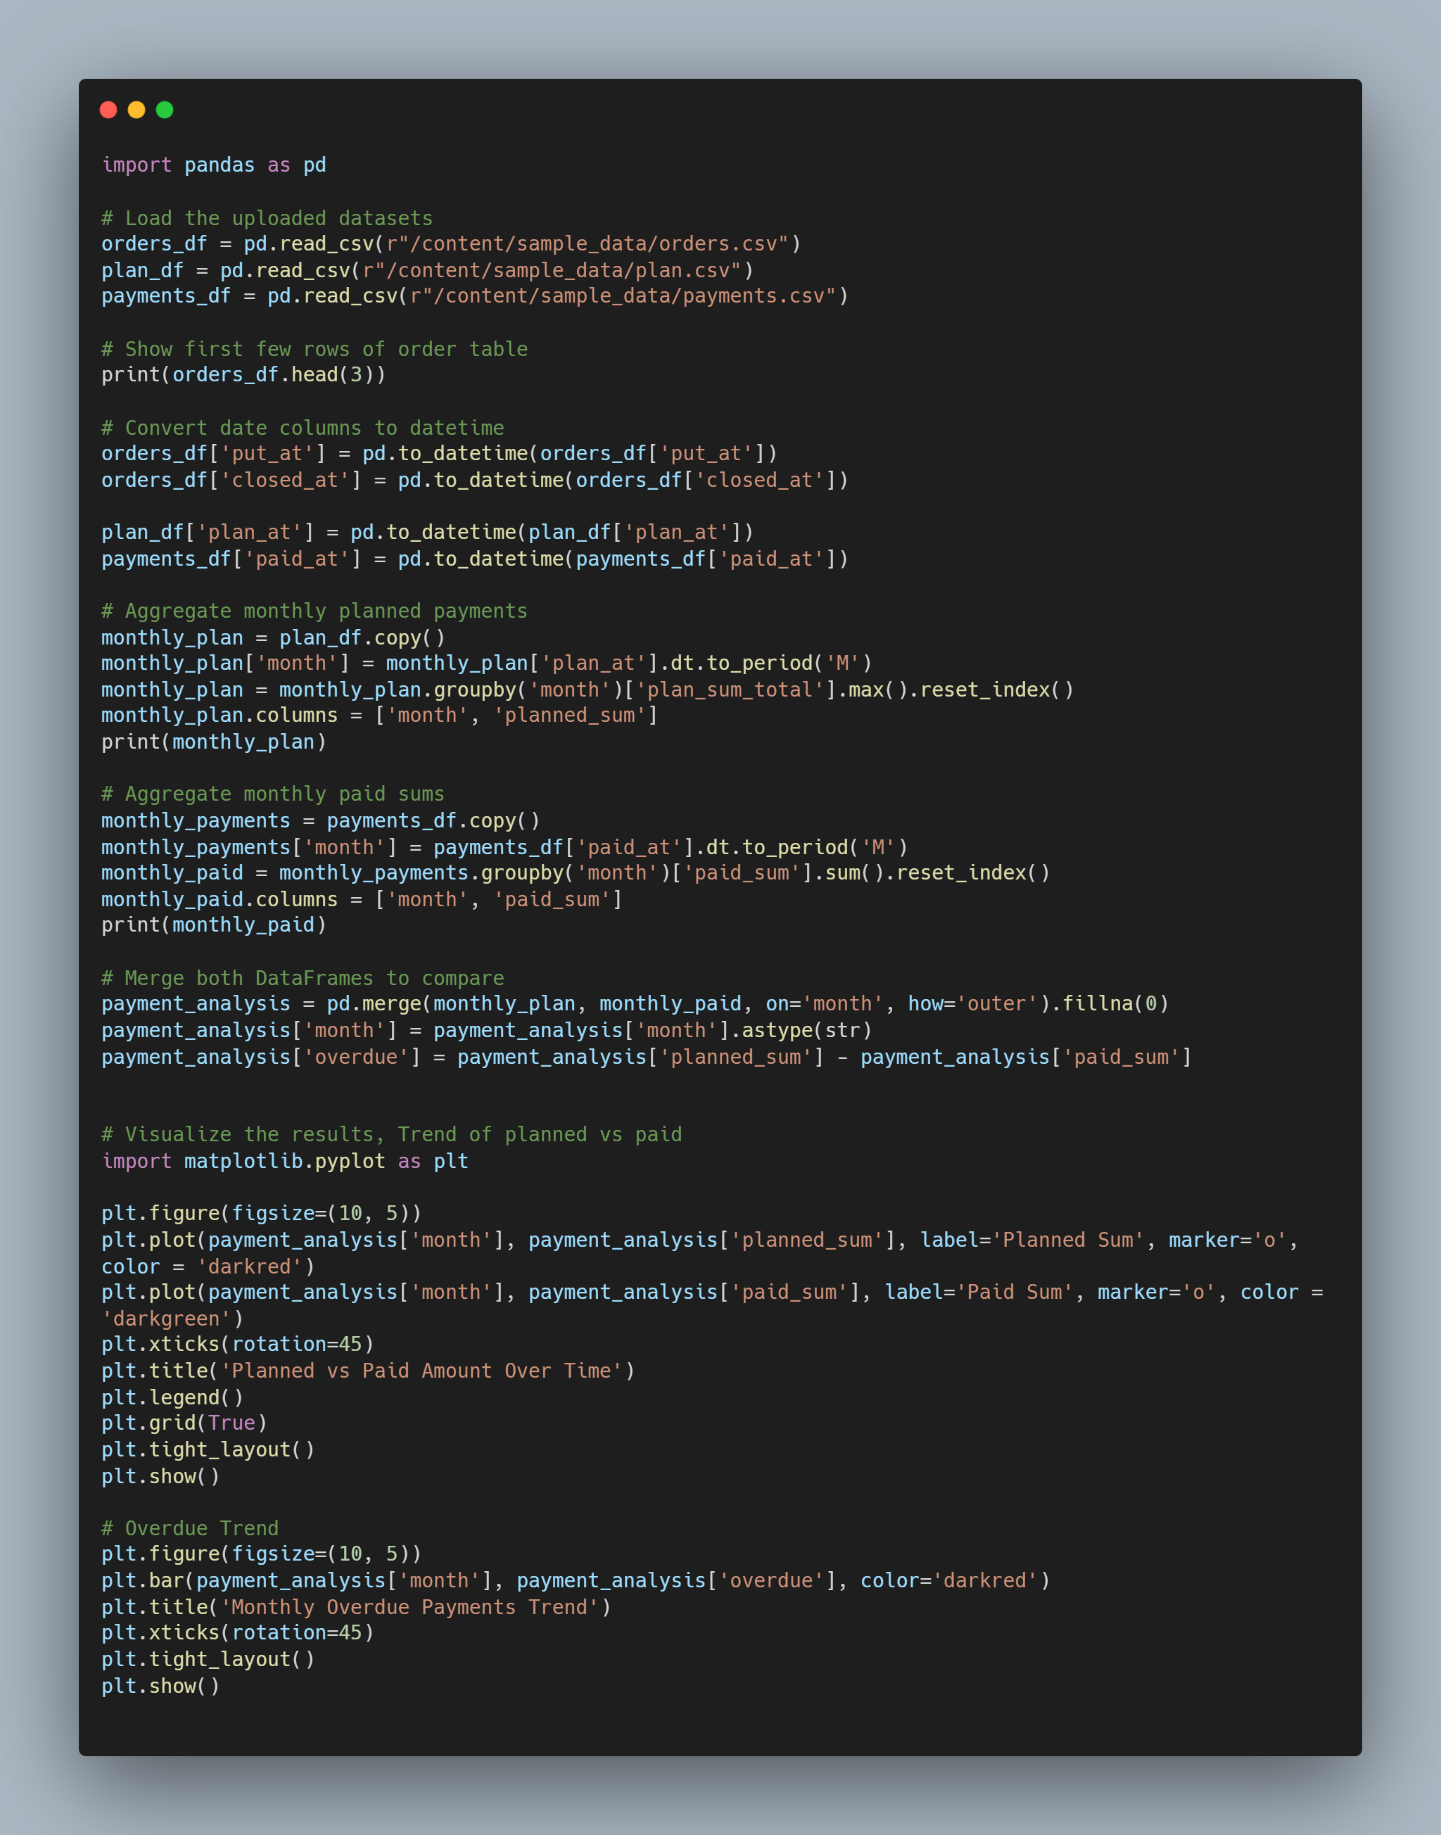The width and height of the screenshot is (1441, 1835).
Task: Click the plt.bar overdue line
Action: point(576,1581)
